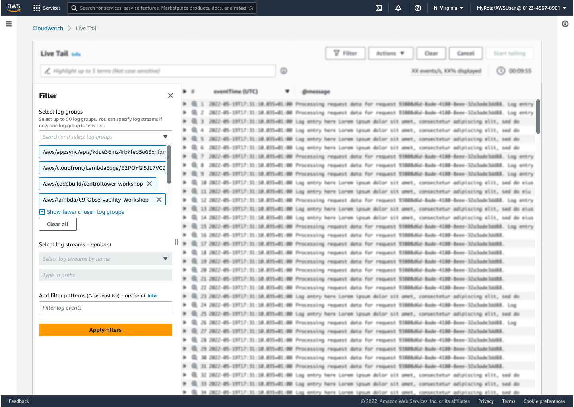Focus the Filter log events field
This screenshot has width=574, height=407.
[x=105, y=308]
